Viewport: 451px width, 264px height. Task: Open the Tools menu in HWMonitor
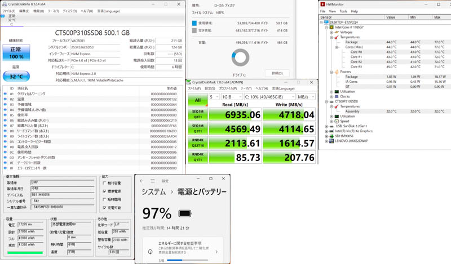click(x=343, y=11)
